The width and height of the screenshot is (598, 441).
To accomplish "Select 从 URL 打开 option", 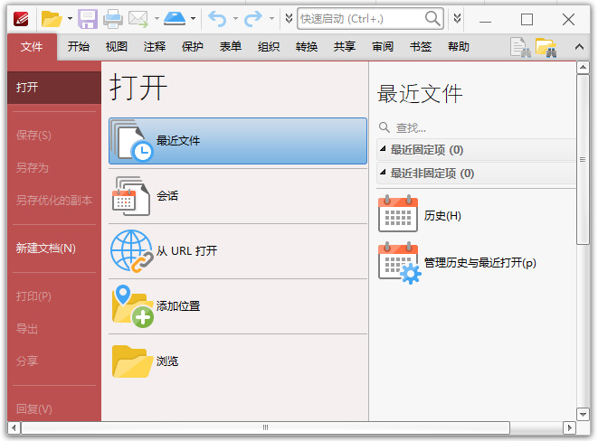I will pos(238,251).
